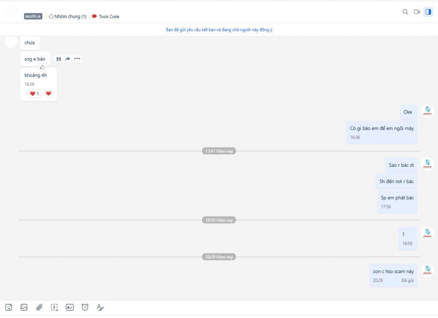Attach a file with the paperclip icon
The width and height of the screenshot is (438, 318).
[39, 307]
